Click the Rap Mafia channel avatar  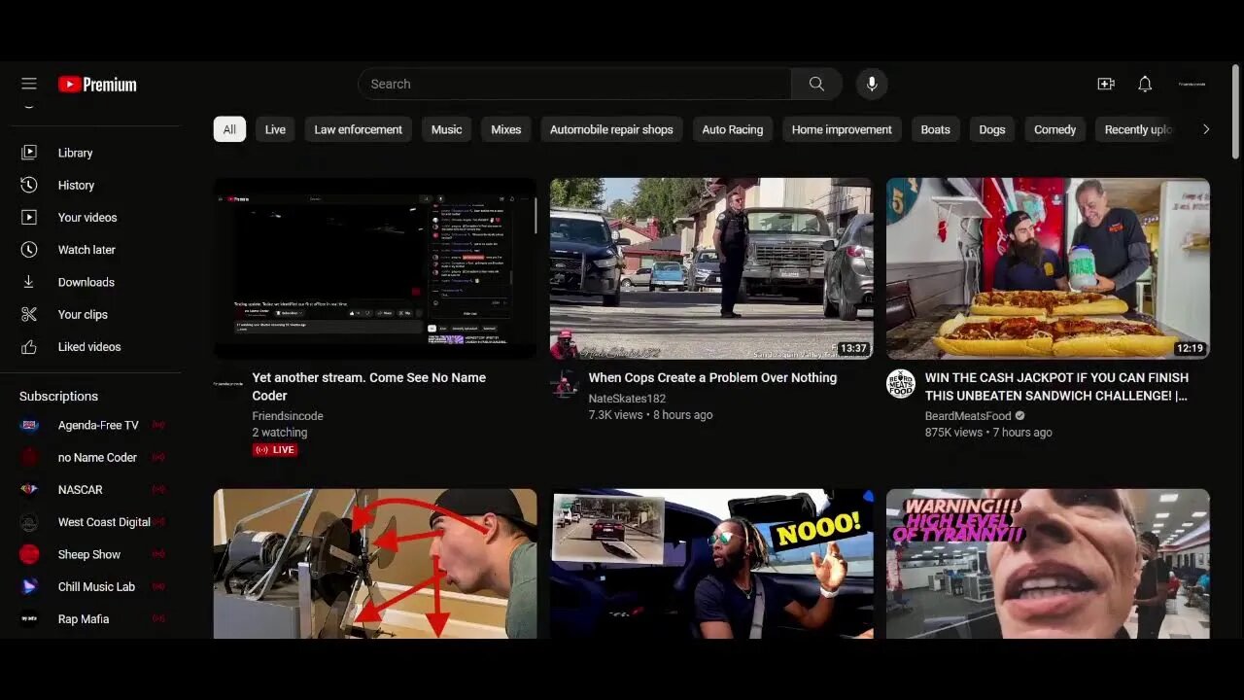pos(29,619)
